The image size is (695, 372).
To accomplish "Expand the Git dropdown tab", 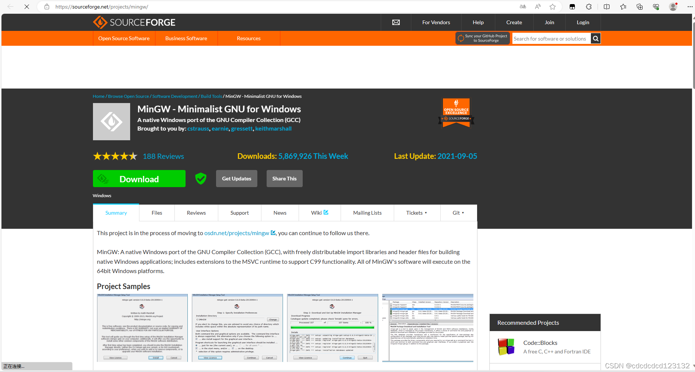I will 458,213.
